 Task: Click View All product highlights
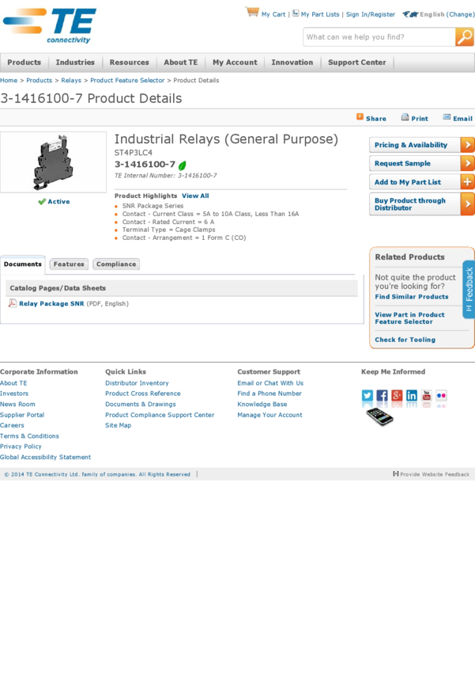tap(195, 196)
